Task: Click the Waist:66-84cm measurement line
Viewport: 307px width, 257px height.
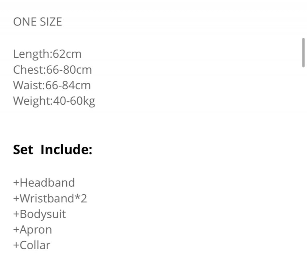Action: 52,85
